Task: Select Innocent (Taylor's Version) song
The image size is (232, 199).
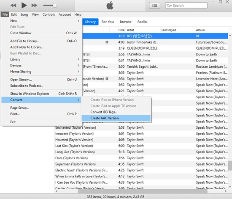Action: click(74, 134)
